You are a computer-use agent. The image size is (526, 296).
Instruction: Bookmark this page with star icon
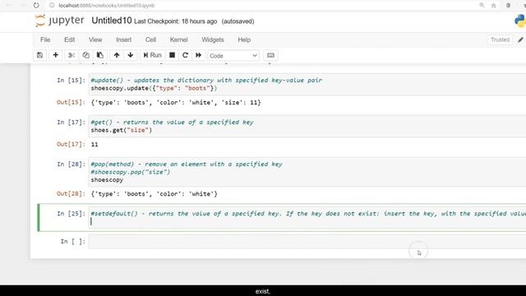[x=493, y=6]
